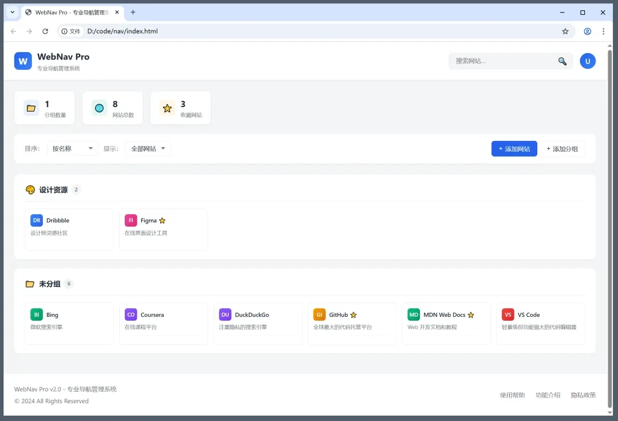Click the 收藏网站 stat label
Viewport: 618px width, 421px height.
pyautogui.click(x=191, y=115)
